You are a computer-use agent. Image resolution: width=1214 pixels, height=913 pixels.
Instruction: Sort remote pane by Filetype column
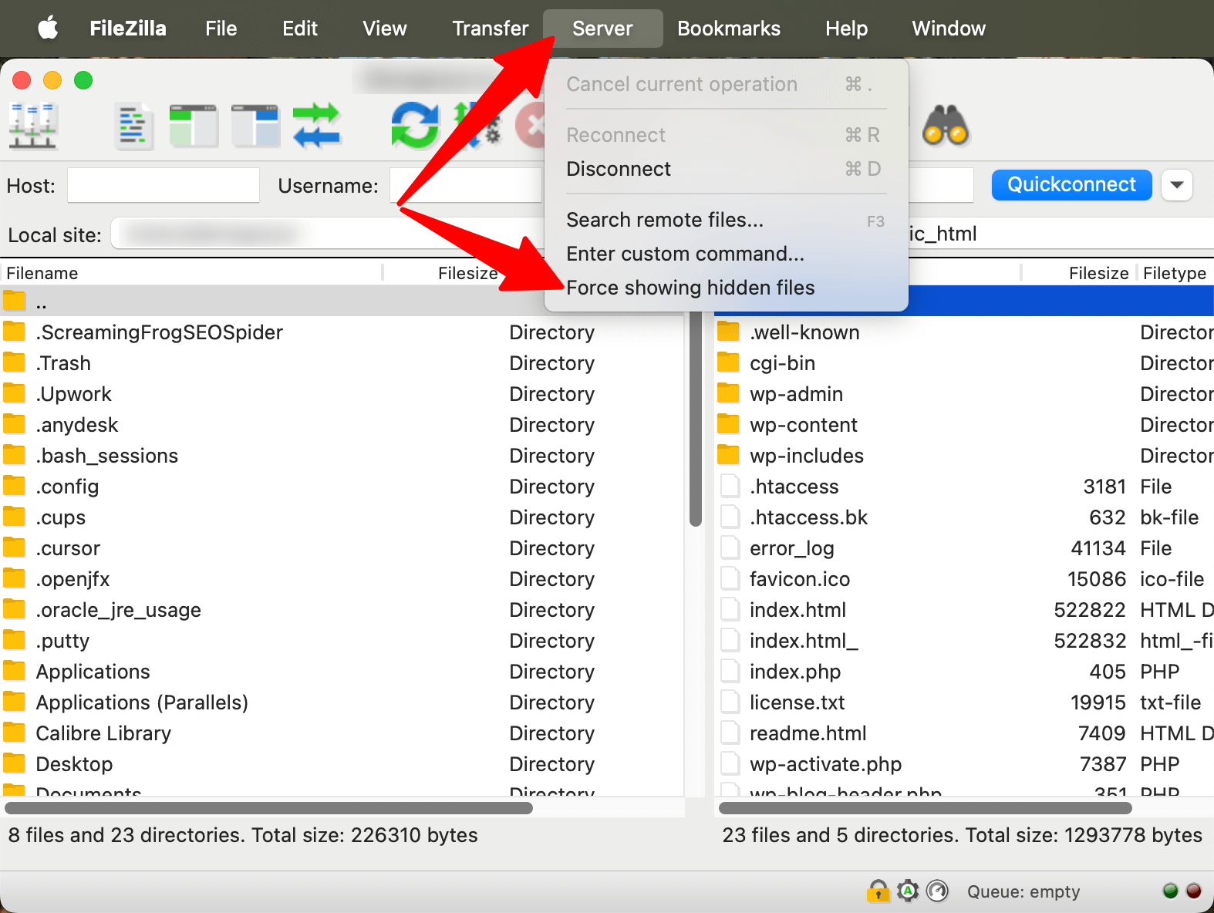click(x=1175, y=273)
